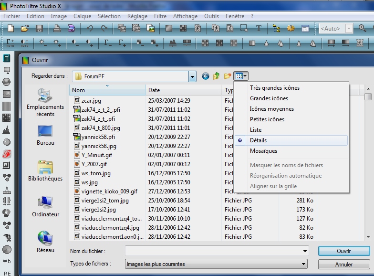Viewport: 374px width, 276px height.
Task: Click the Undo arrow icon
Action: point(90,29)
